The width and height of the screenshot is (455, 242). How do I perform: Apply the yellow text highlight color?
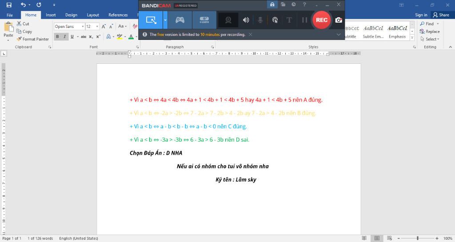120,36
